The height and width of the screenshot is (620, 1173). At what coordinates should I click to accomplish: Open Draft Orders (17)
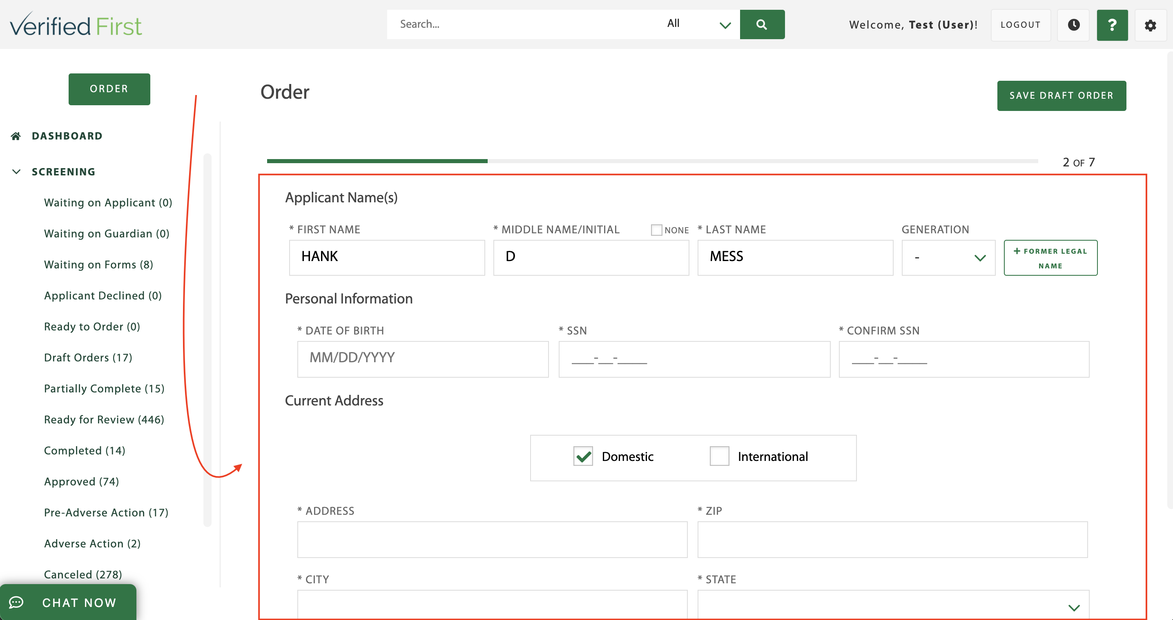tap(88, 358)
